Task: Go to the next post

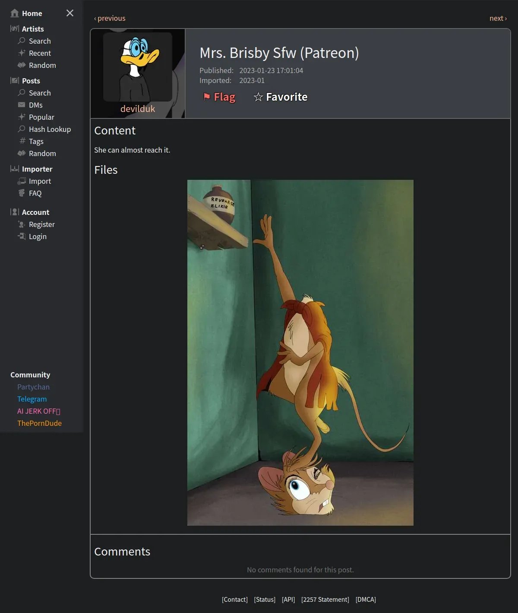Action: click(498, 18)
